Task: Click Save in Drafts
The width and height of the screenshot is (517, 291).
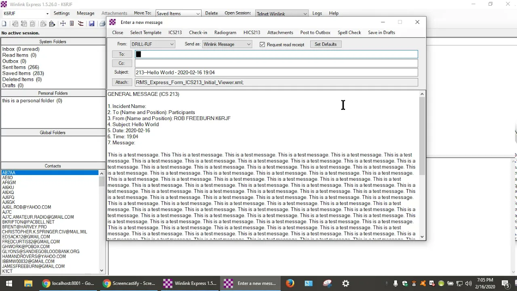Action: (381, 32)
